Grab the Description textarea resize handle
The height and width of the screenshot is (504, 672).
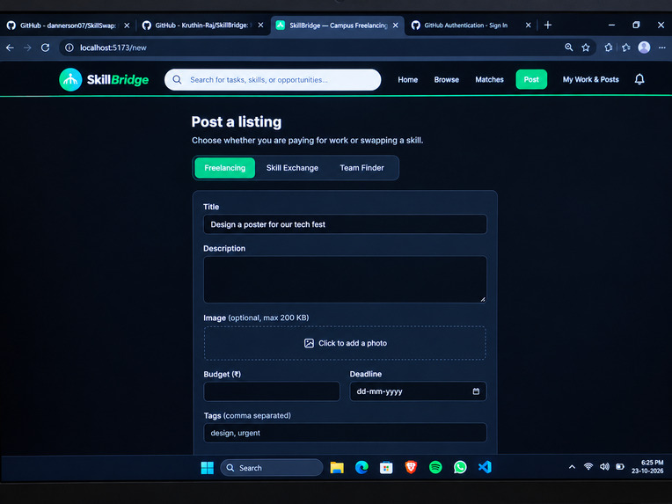[x=483, y=299]
